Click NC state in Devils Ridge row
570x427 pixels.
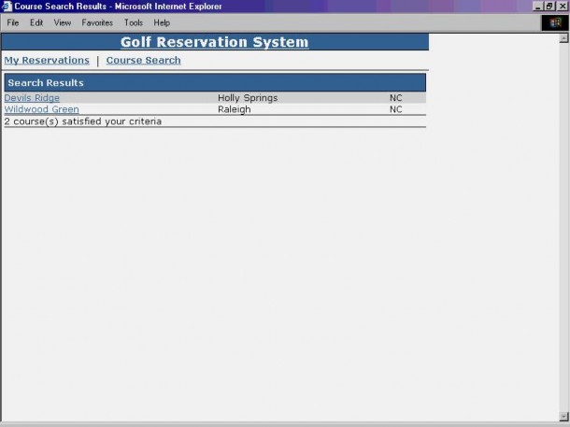(x=396, y=98)
